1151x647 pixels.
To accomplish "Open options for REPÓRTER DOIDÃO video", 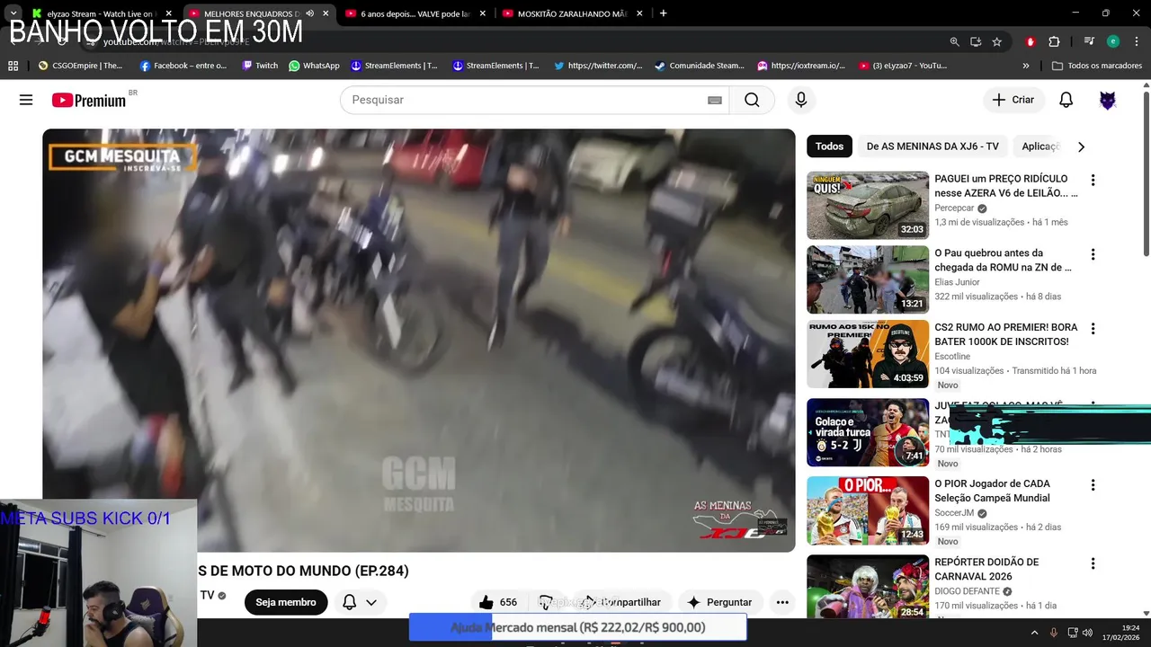I will click(1093, 563).
